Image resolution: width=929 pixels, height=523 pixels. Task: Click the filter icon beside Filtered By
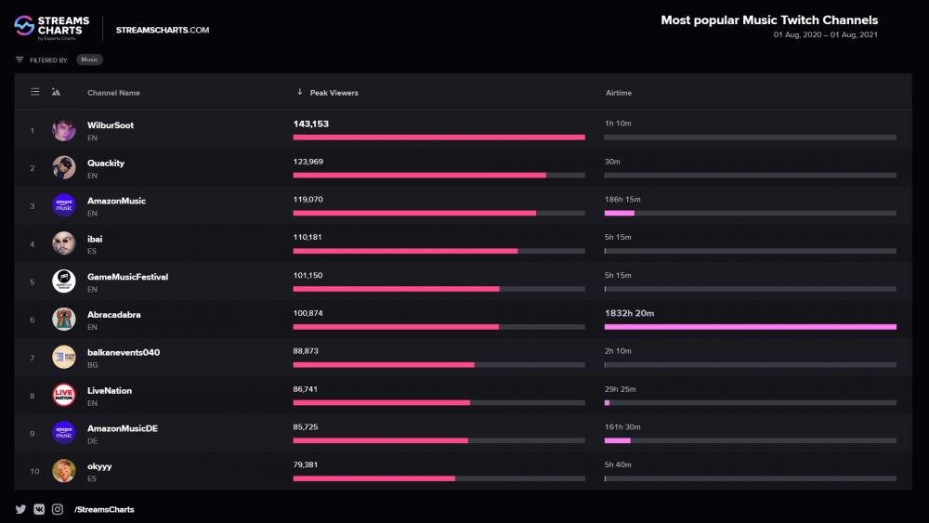20,59
